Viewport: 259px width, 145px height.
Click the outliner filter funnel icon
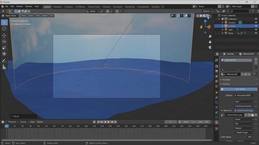tap(253, 11)
